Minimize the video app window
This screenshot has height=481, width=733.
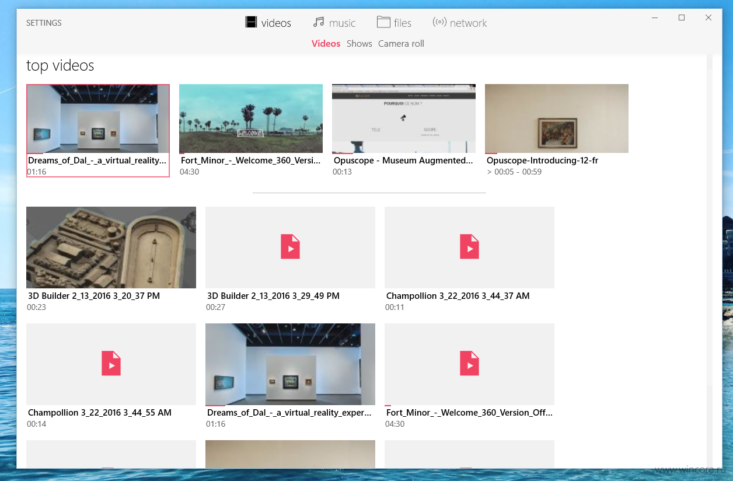pyautogui.click(x=655, y=18)
